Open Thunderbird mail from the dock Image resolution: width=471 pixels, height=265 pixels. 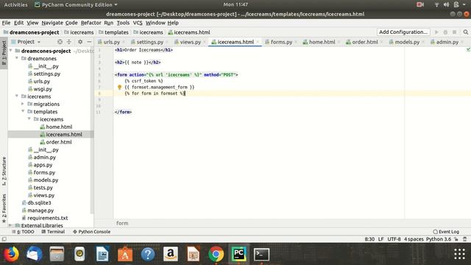[34, 254]
